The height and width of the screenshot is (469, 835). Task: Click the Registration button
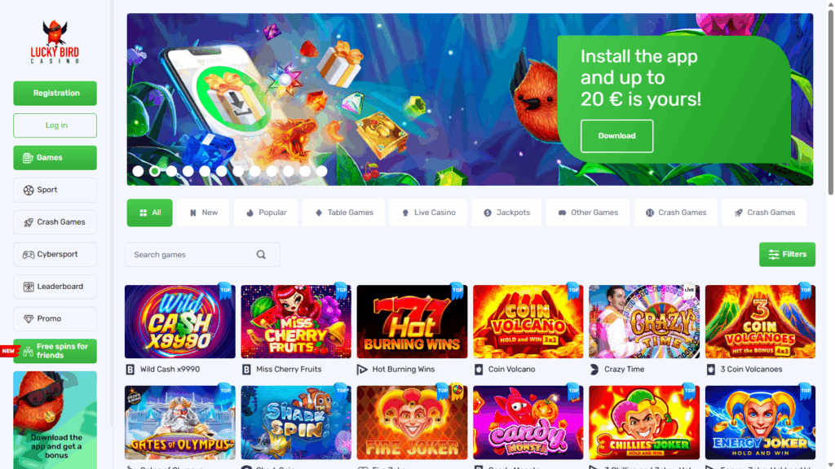point(55,93)
